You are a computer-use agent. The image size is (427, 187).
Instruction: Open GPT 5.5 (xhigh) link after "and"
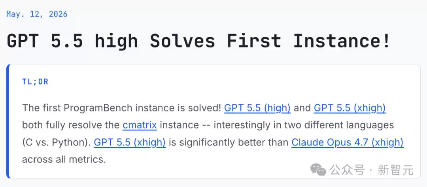point(350,108)
